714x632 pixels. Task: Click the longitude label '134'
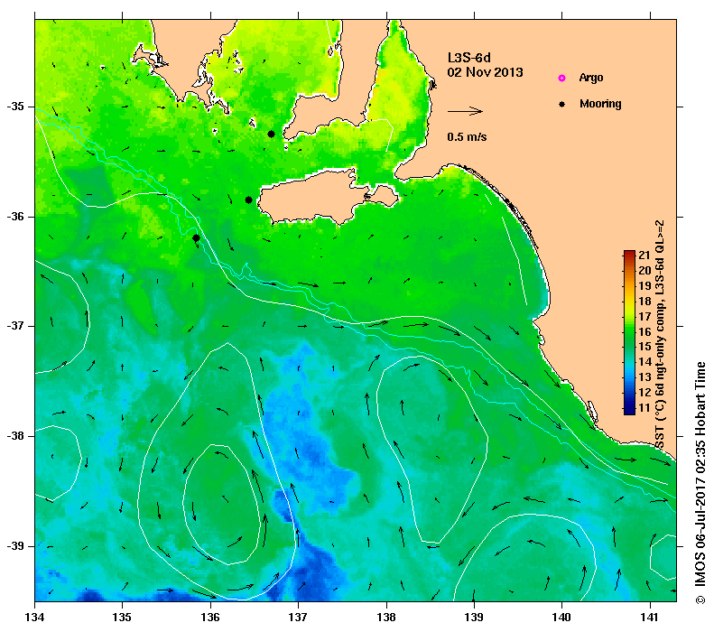tap(35, 618)
